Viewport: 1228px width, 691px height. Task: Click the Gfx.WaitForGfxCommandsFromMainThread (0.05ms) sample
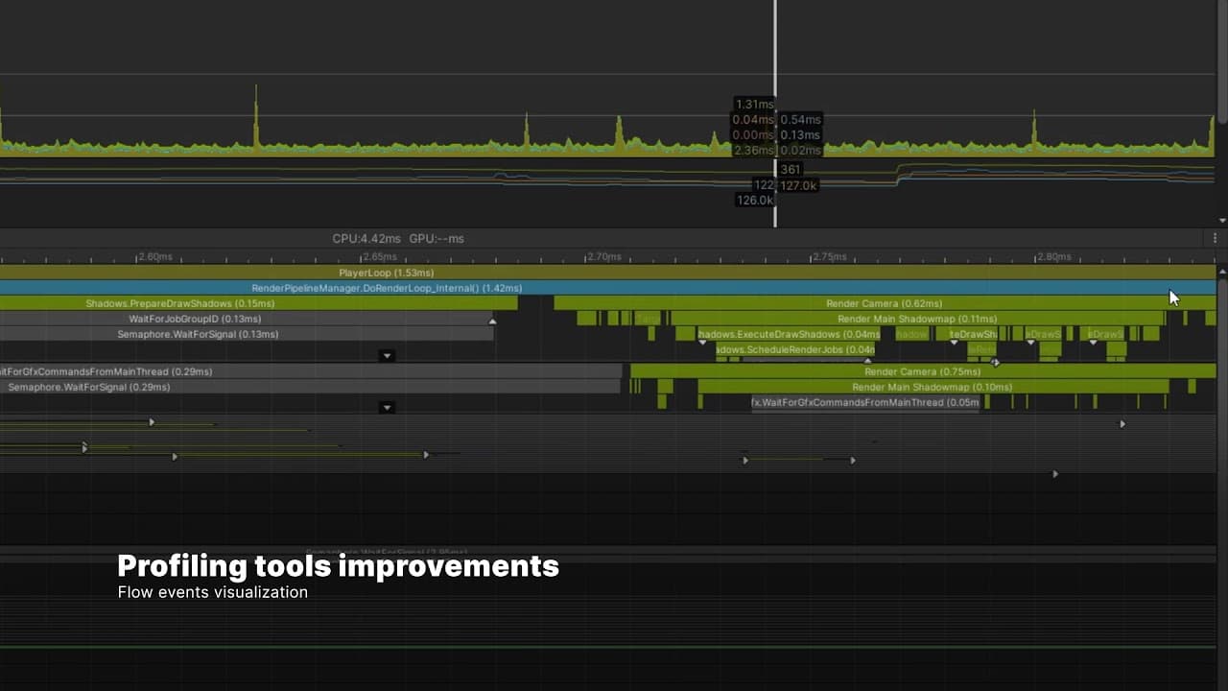point(865,402)
